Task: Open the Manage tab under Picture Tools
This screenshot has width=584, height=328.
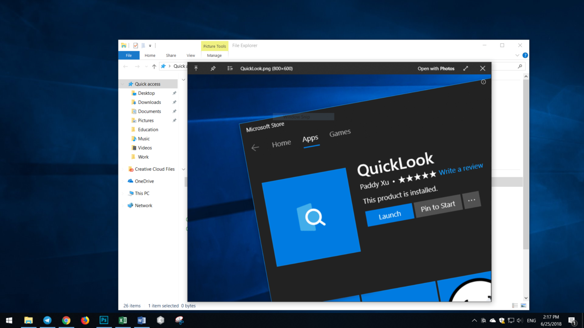Action: tap(214, 56)
